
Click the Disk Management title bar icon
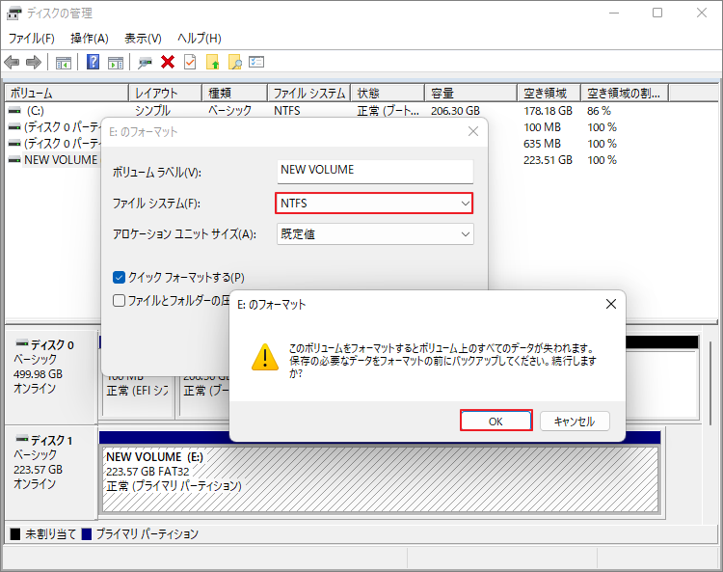pyautogui.click(x=13, y=13)
